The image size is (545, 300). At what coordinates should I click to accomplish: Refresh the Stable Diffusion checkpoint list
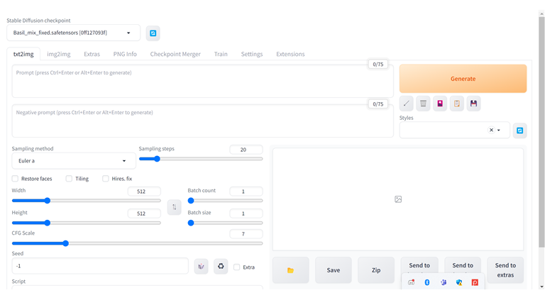[x=153, y=33]
